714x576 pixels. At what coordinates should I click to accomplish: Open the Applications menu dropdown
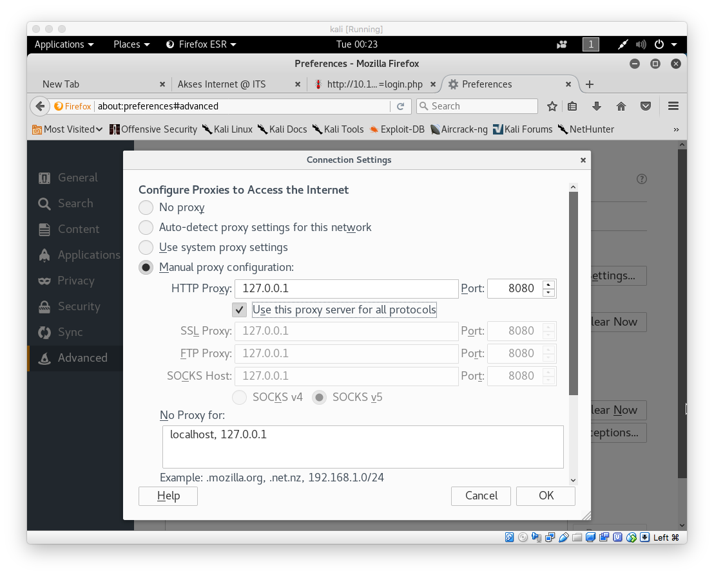pyautogui.click(x=64, y=44)
